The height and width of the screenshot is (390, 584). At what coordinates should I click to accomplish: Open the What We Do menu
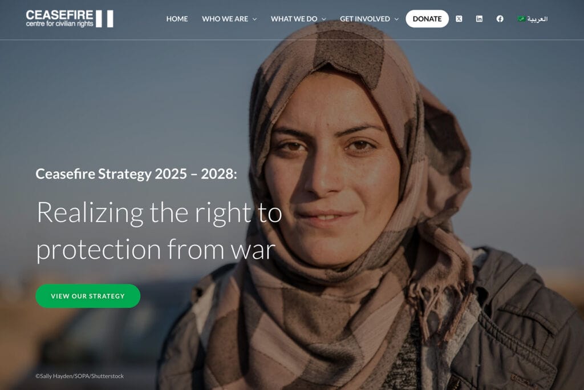[x=294, y=19]
